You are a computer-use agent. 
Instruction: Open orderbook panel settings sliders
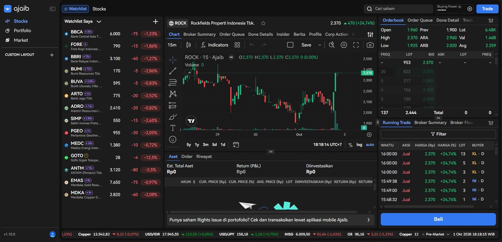pos(491,20)
